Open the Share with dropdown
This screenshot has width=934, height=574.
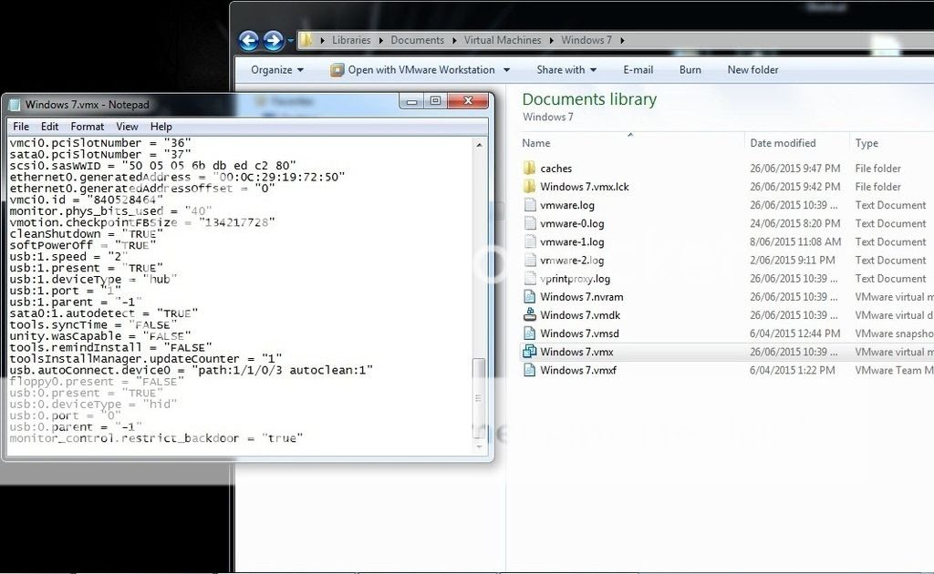coord(566,69)
